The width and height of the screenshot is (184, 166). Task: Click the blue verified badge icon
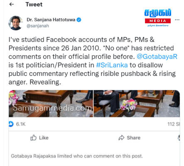[79, 20]
